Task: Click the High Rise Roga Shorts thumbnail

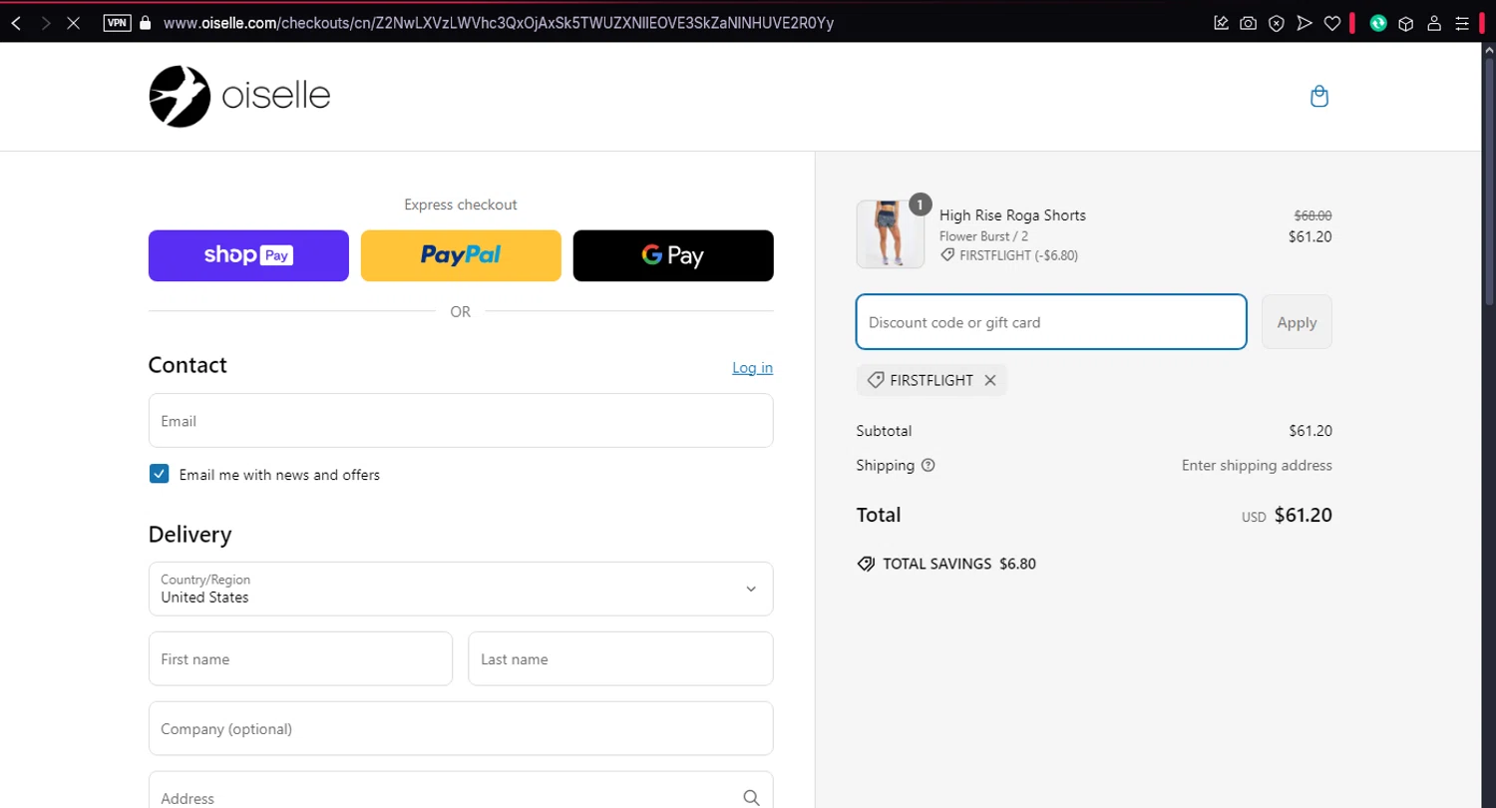Action: click(x=890, y=234)
